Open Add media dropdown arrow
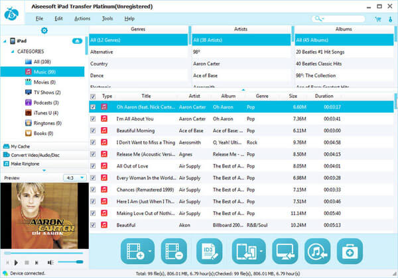This screenshot has height=278, width=398. (x=151, y=251)
